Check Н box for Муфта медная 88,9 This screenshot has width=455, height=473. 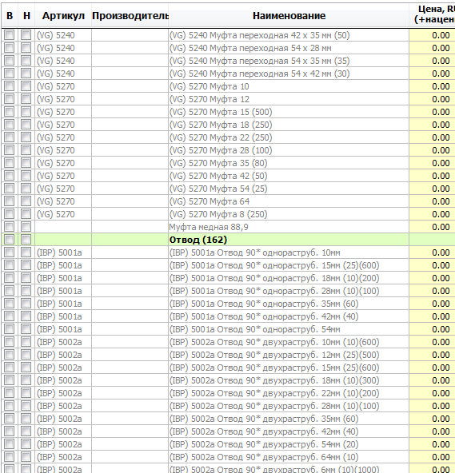click(26, 227)
